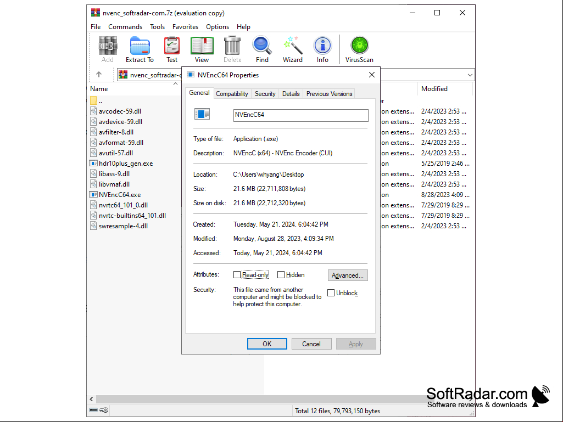Select swresample-4.dll file icon
Viewport: 563px width, 422px height.
pos(93,226)
